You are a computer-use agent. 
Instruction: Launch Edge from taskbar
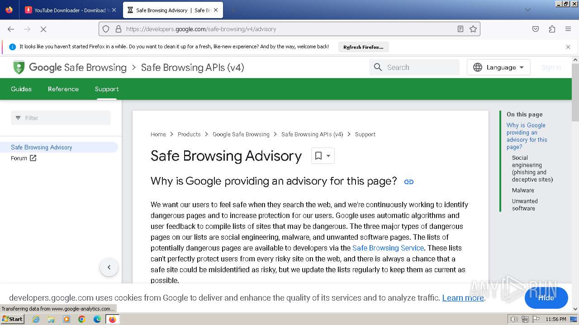pyautogui.click(x=97, y=319)
